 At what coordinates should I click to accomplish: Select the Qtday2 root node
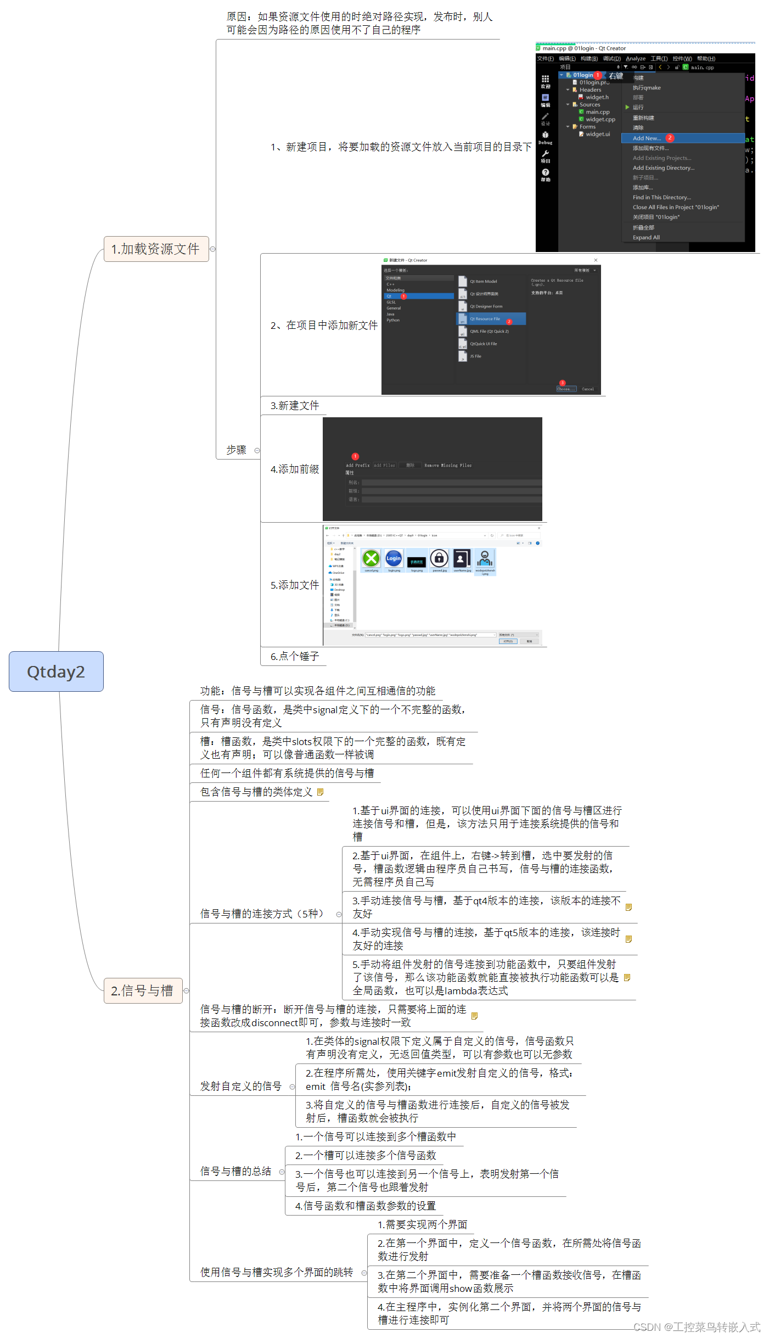(56, 671)
